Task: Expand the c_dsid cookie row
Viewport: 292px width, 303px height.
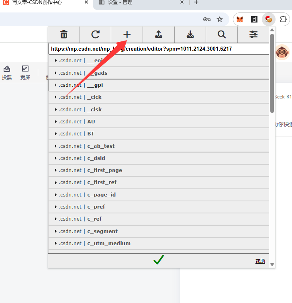Action: pos(159,158)
